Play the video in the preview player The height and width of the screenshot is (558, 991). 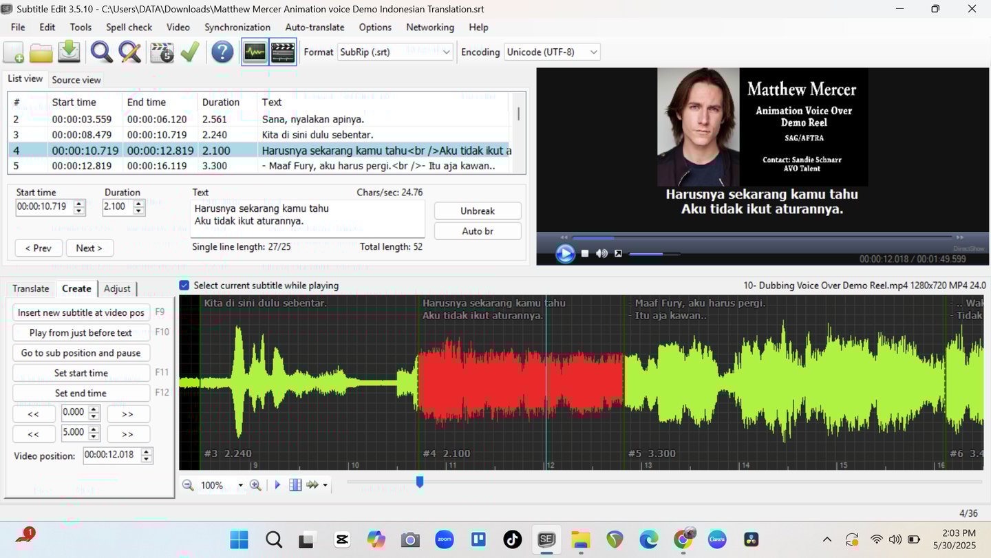pos(565,254)
